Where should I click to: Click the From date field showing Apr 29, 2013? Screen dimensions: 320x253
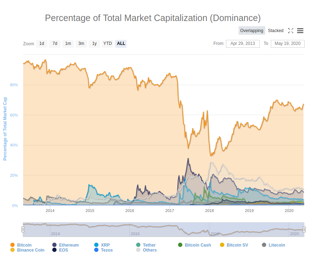(x=243, y=43)
